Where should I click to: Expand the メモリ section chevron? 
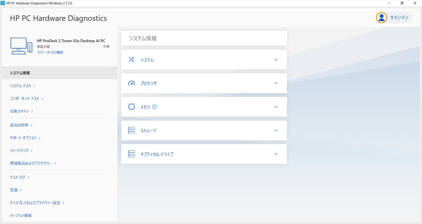coord(276,107)
